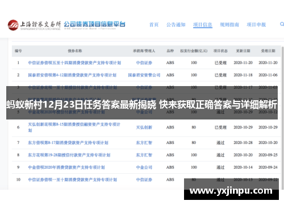Image resolution: width=284 pixels, height=205 pixels.
Task: Select the 项目信息 tab
Action: tap(203, 25)
